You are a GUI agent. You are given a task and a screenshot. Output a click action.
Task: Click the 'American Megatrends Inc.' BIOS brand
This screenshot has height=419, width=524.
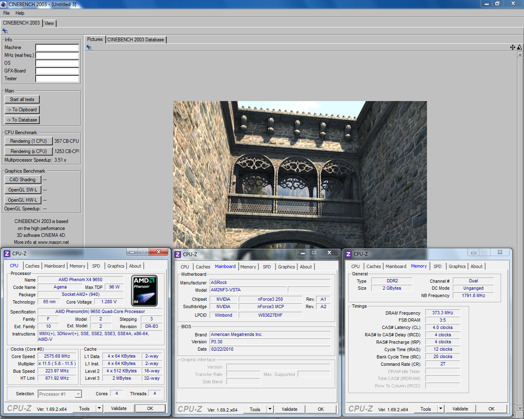click(270, 335)
